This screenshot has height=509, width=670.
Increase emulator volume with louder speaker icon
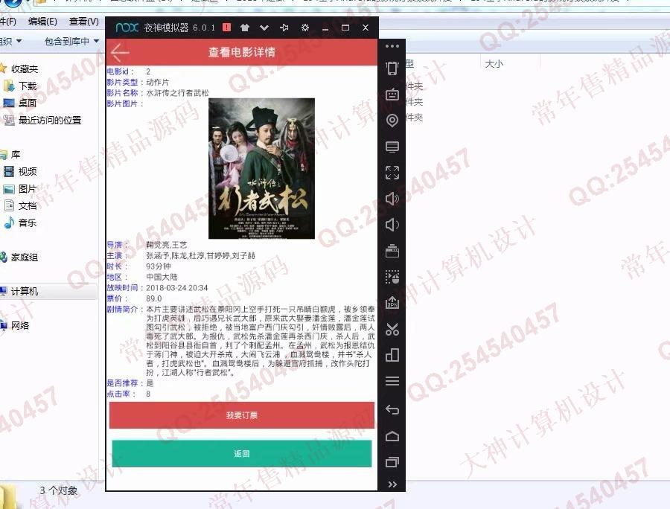392,199
